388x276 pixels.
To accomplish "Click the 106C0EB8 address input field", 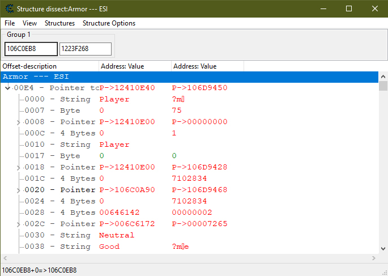I will coord(31,49).
